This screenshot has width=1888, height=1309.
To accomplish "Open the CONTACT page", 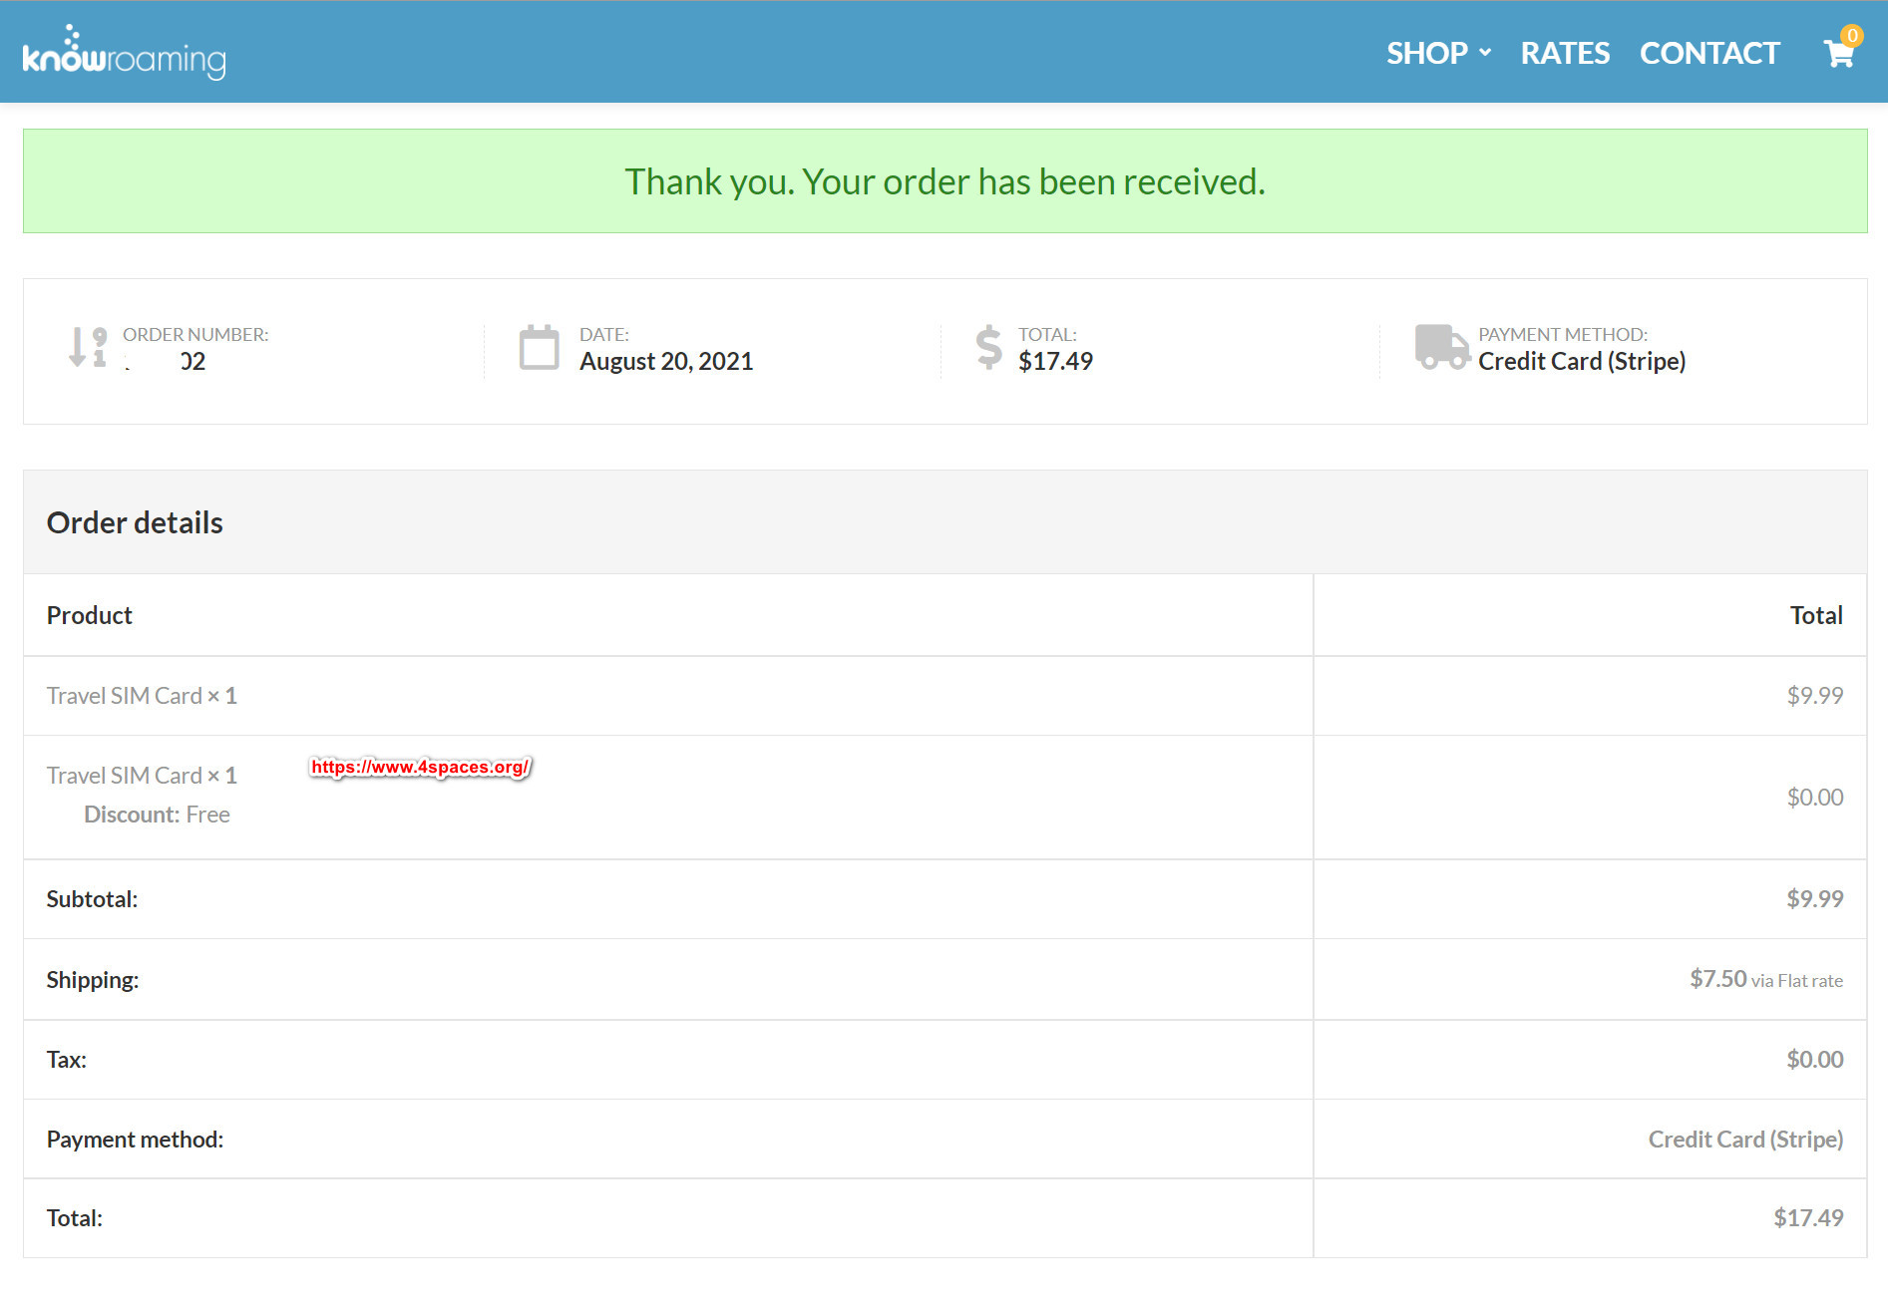I will coord(1709,53).
